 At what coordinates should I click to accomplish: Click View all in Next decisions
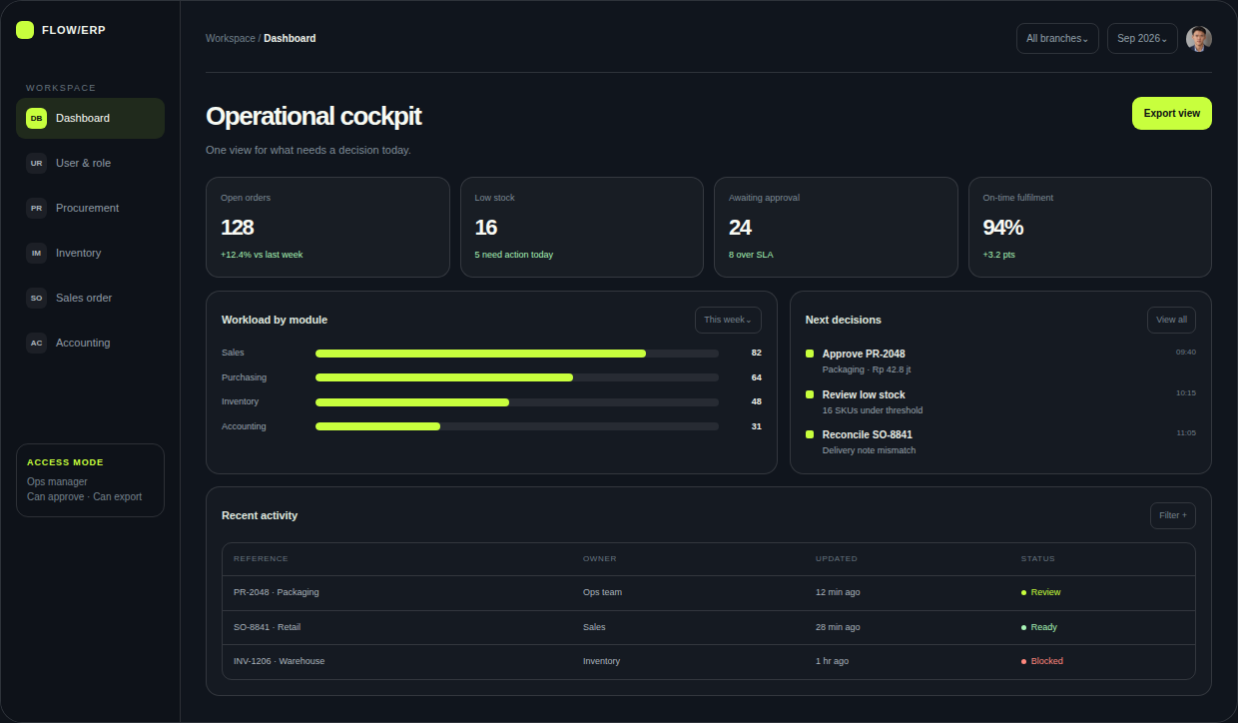click(x=1171, y=320)
